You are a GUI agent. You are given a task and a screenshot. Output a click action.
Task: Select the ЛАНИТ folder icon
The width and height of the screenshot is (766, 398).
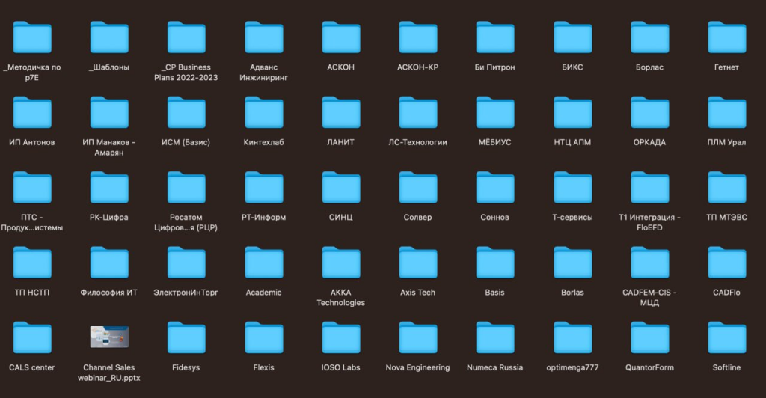(341, 113)
